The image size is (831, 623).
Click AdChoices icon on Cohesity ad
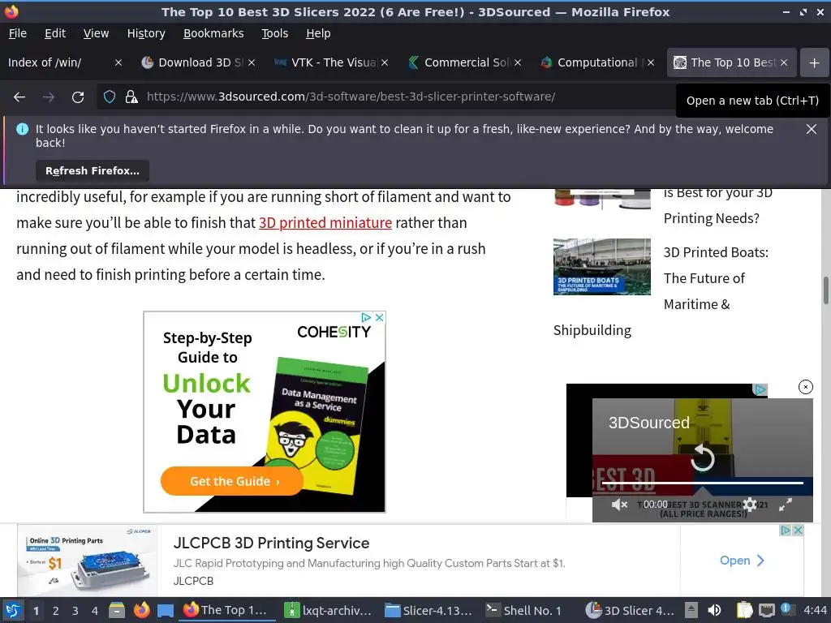[x=366, y=317]
